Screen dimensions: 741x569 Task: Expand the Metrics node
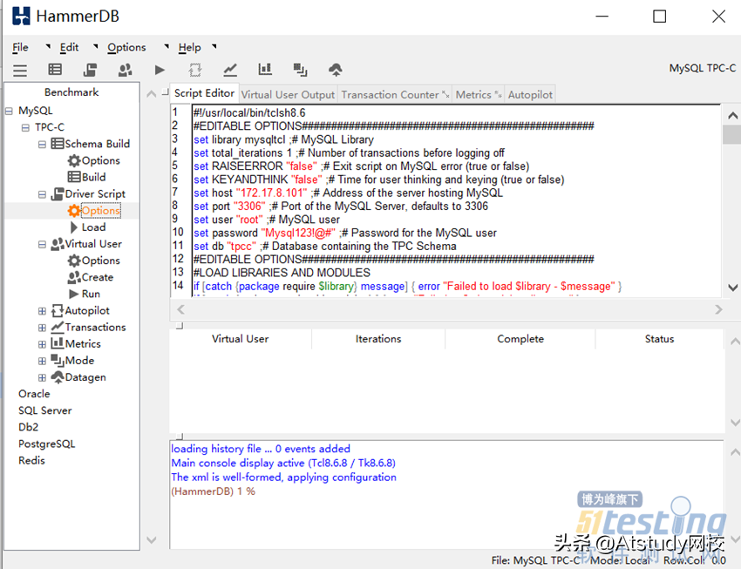[42, 344]
